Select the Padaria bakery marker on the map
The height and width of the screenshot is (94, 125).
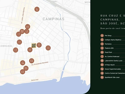point(27,31)
